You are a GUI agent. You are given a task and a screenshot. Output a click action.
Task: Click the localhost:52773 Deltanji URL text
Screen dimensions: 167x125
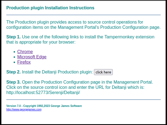43,92
